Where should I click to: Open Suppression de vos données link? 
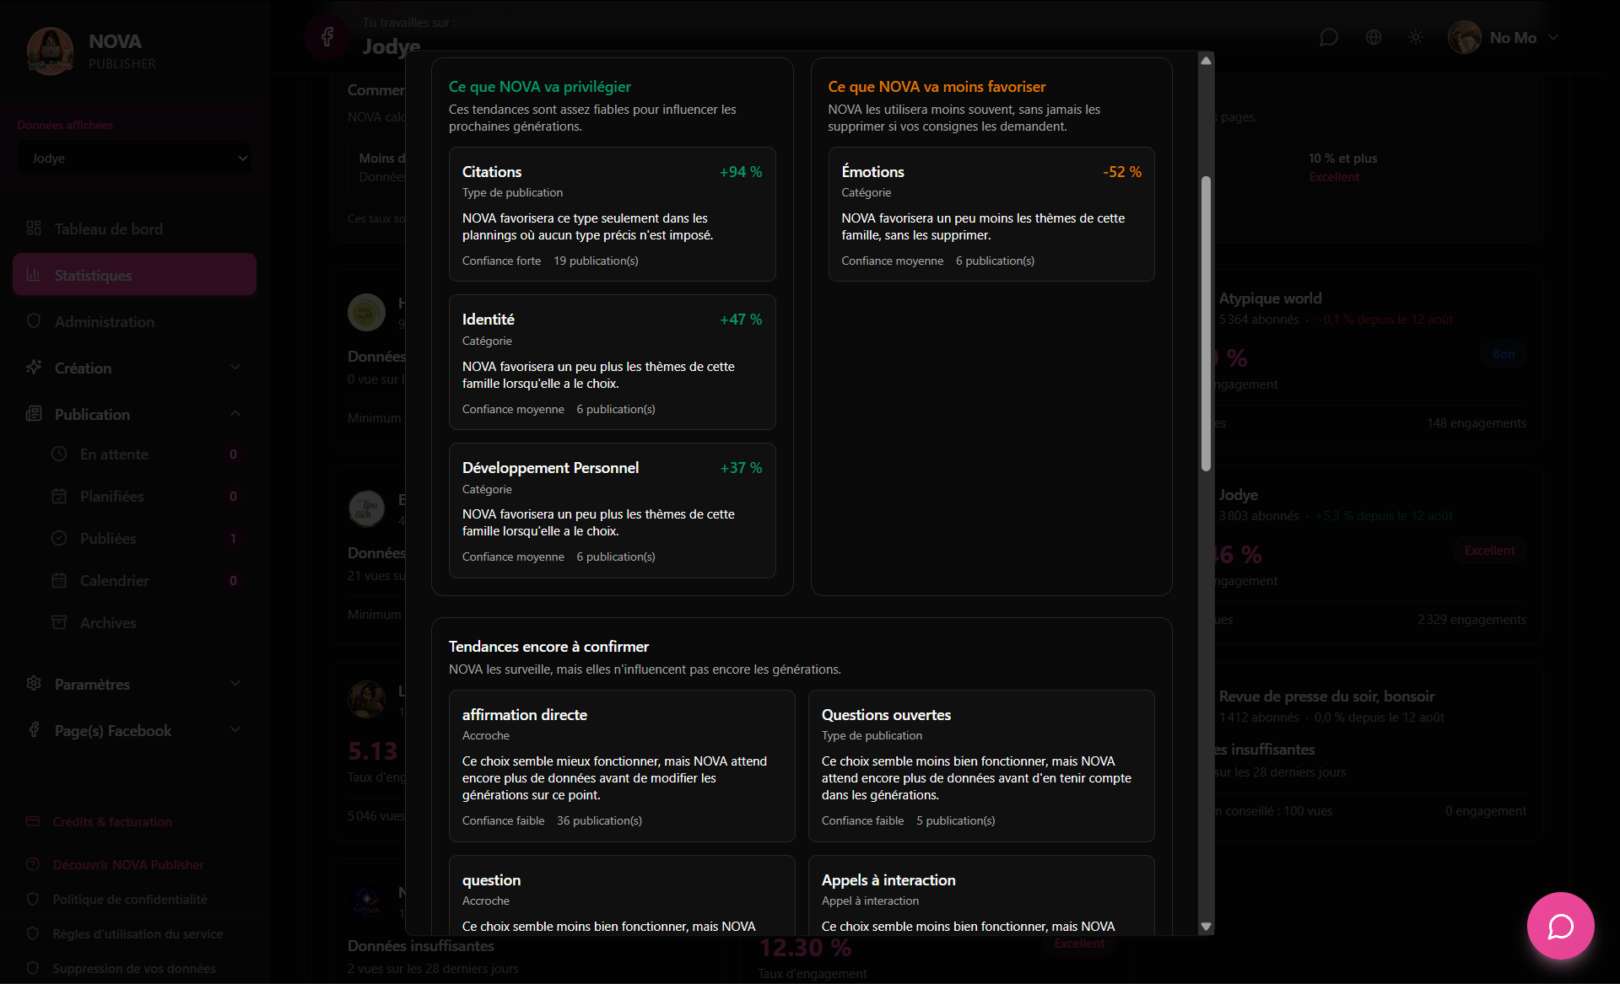coord(134,969)
